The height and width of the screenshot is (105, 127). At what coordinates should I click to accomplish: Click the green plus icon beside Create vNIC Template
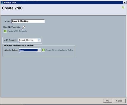5,31
